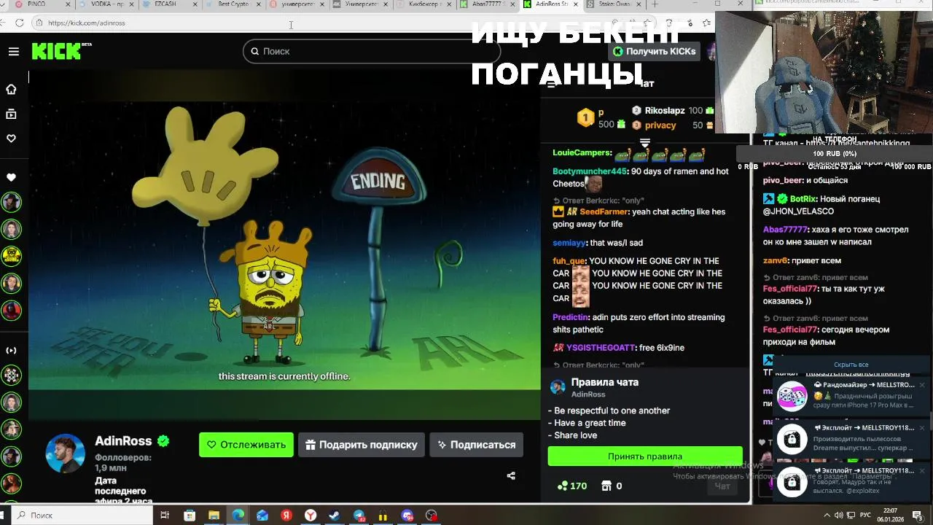Click the white heart sidebar icon
The height and width of the screenshot is (525, 933).
point(11,177)
